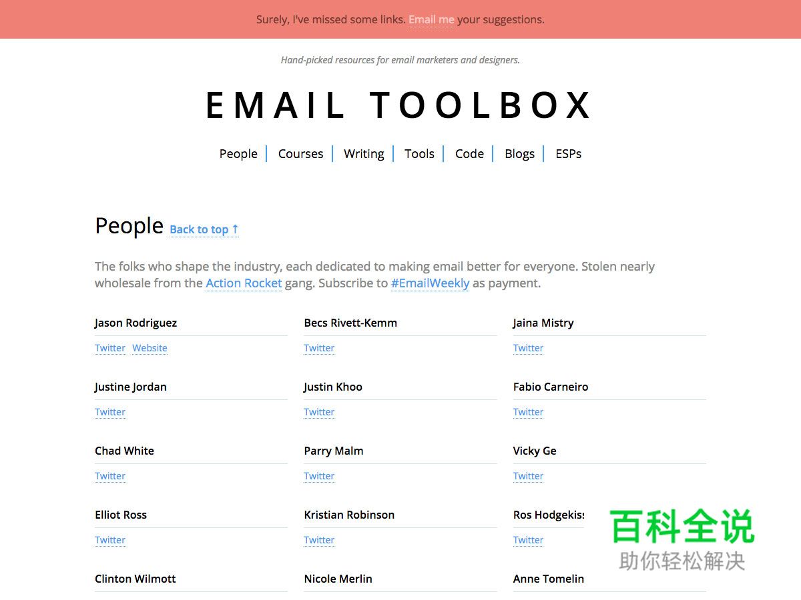Screen dimensions: 801x600
Task: Open the ESPs section
Action: [568, 153]
